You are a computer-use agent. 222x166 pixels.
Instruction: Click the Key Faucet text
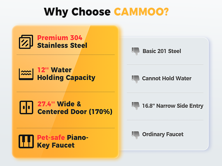[x=56, y=145]
